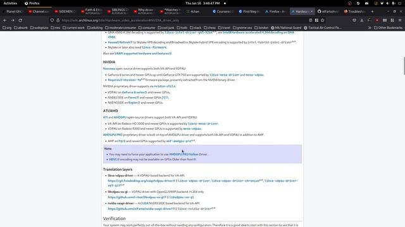Click the four-square extension icon near the menu
The width and height of the screenshot is (405, 227).
[x=392, y=20]
